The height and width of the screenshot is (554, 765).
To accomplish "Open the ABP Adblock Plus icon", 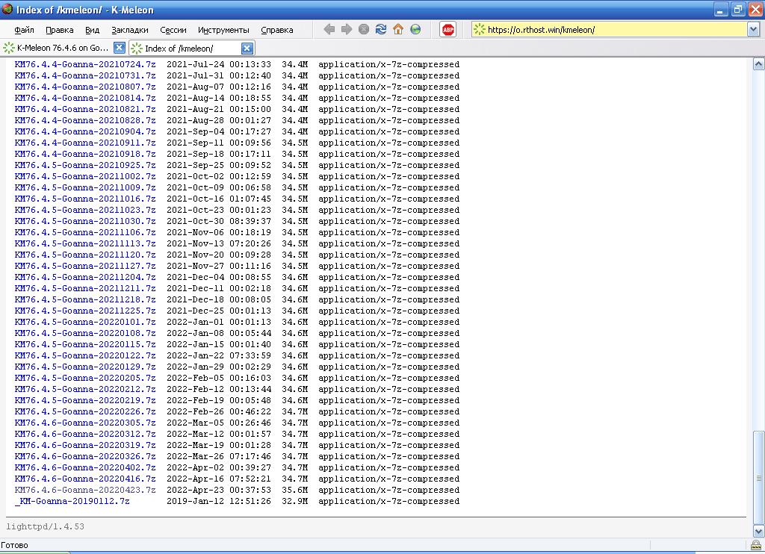I will coord(448,30).
